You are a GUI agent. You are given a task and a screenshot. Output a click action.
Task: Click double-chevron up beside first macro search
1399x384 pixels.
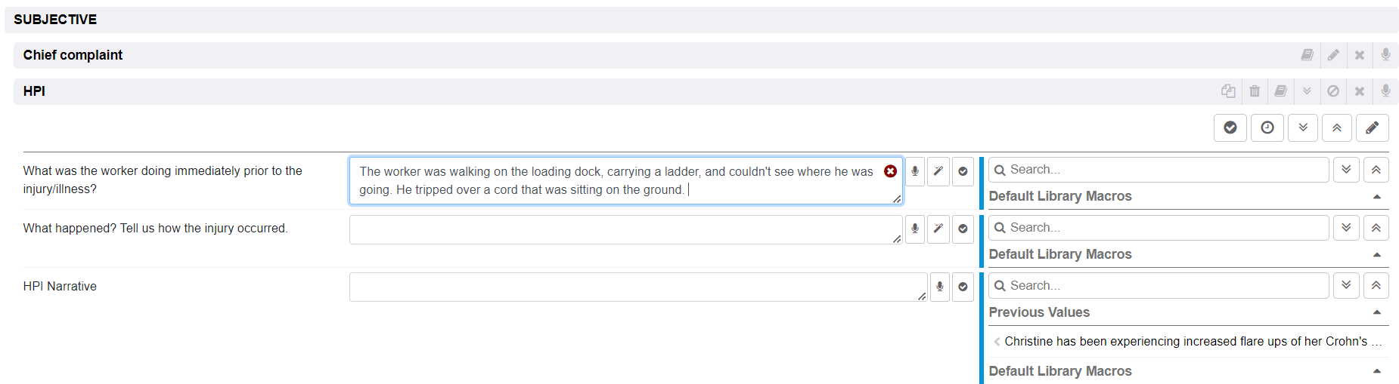coord(1376,170)
